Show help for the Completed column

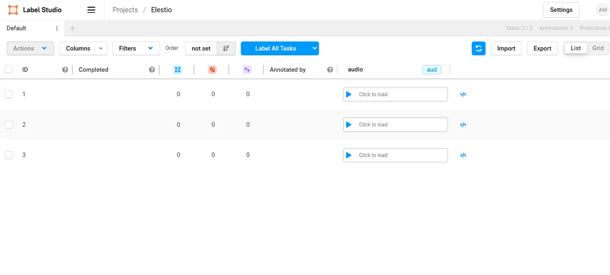coord(152,70)
